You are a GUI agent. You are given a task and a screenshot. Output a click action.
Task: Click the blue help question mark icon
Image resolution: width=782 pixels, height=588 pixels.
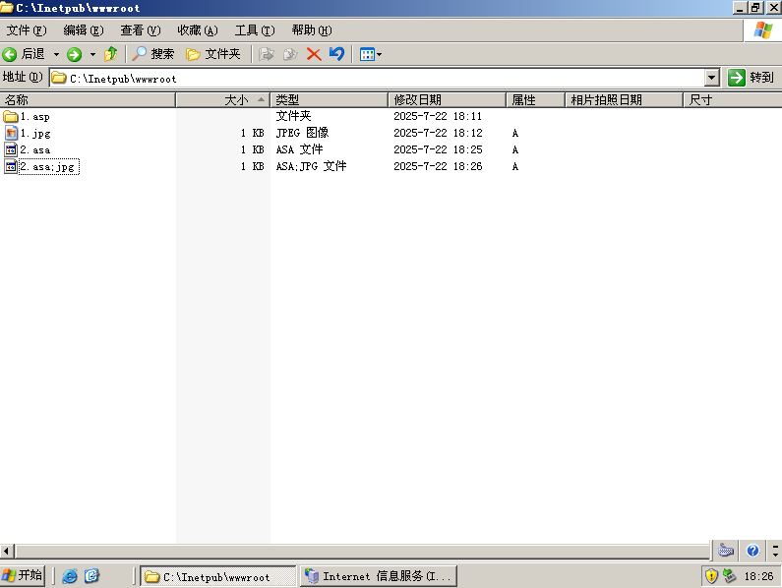coord(752,550)
